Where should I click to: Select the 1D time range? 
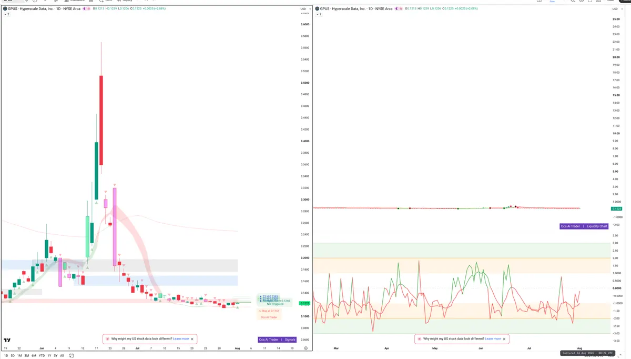(x=6, y=356)
